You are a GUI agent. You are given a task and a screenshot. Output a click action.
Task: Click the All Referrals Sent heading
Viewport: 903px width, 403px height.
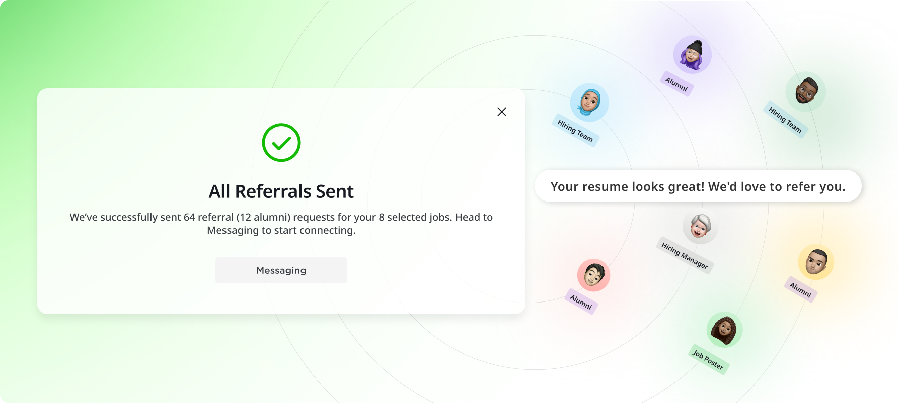pyautogui.click(x=281, y=191)
